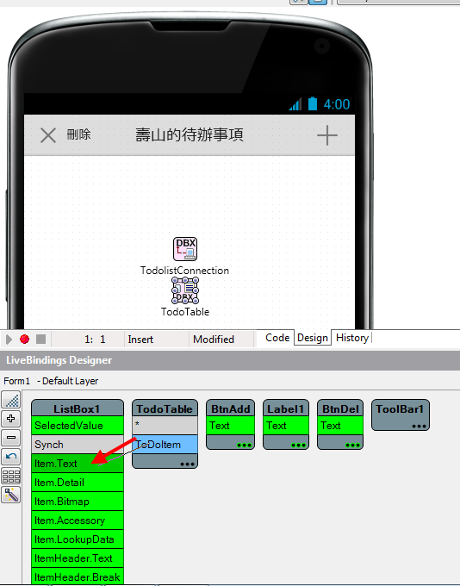Select the TodolistConnection DBX component icon
Image resolution: width=460 pixels, height=586 pixels.
[x=185, y=249]
